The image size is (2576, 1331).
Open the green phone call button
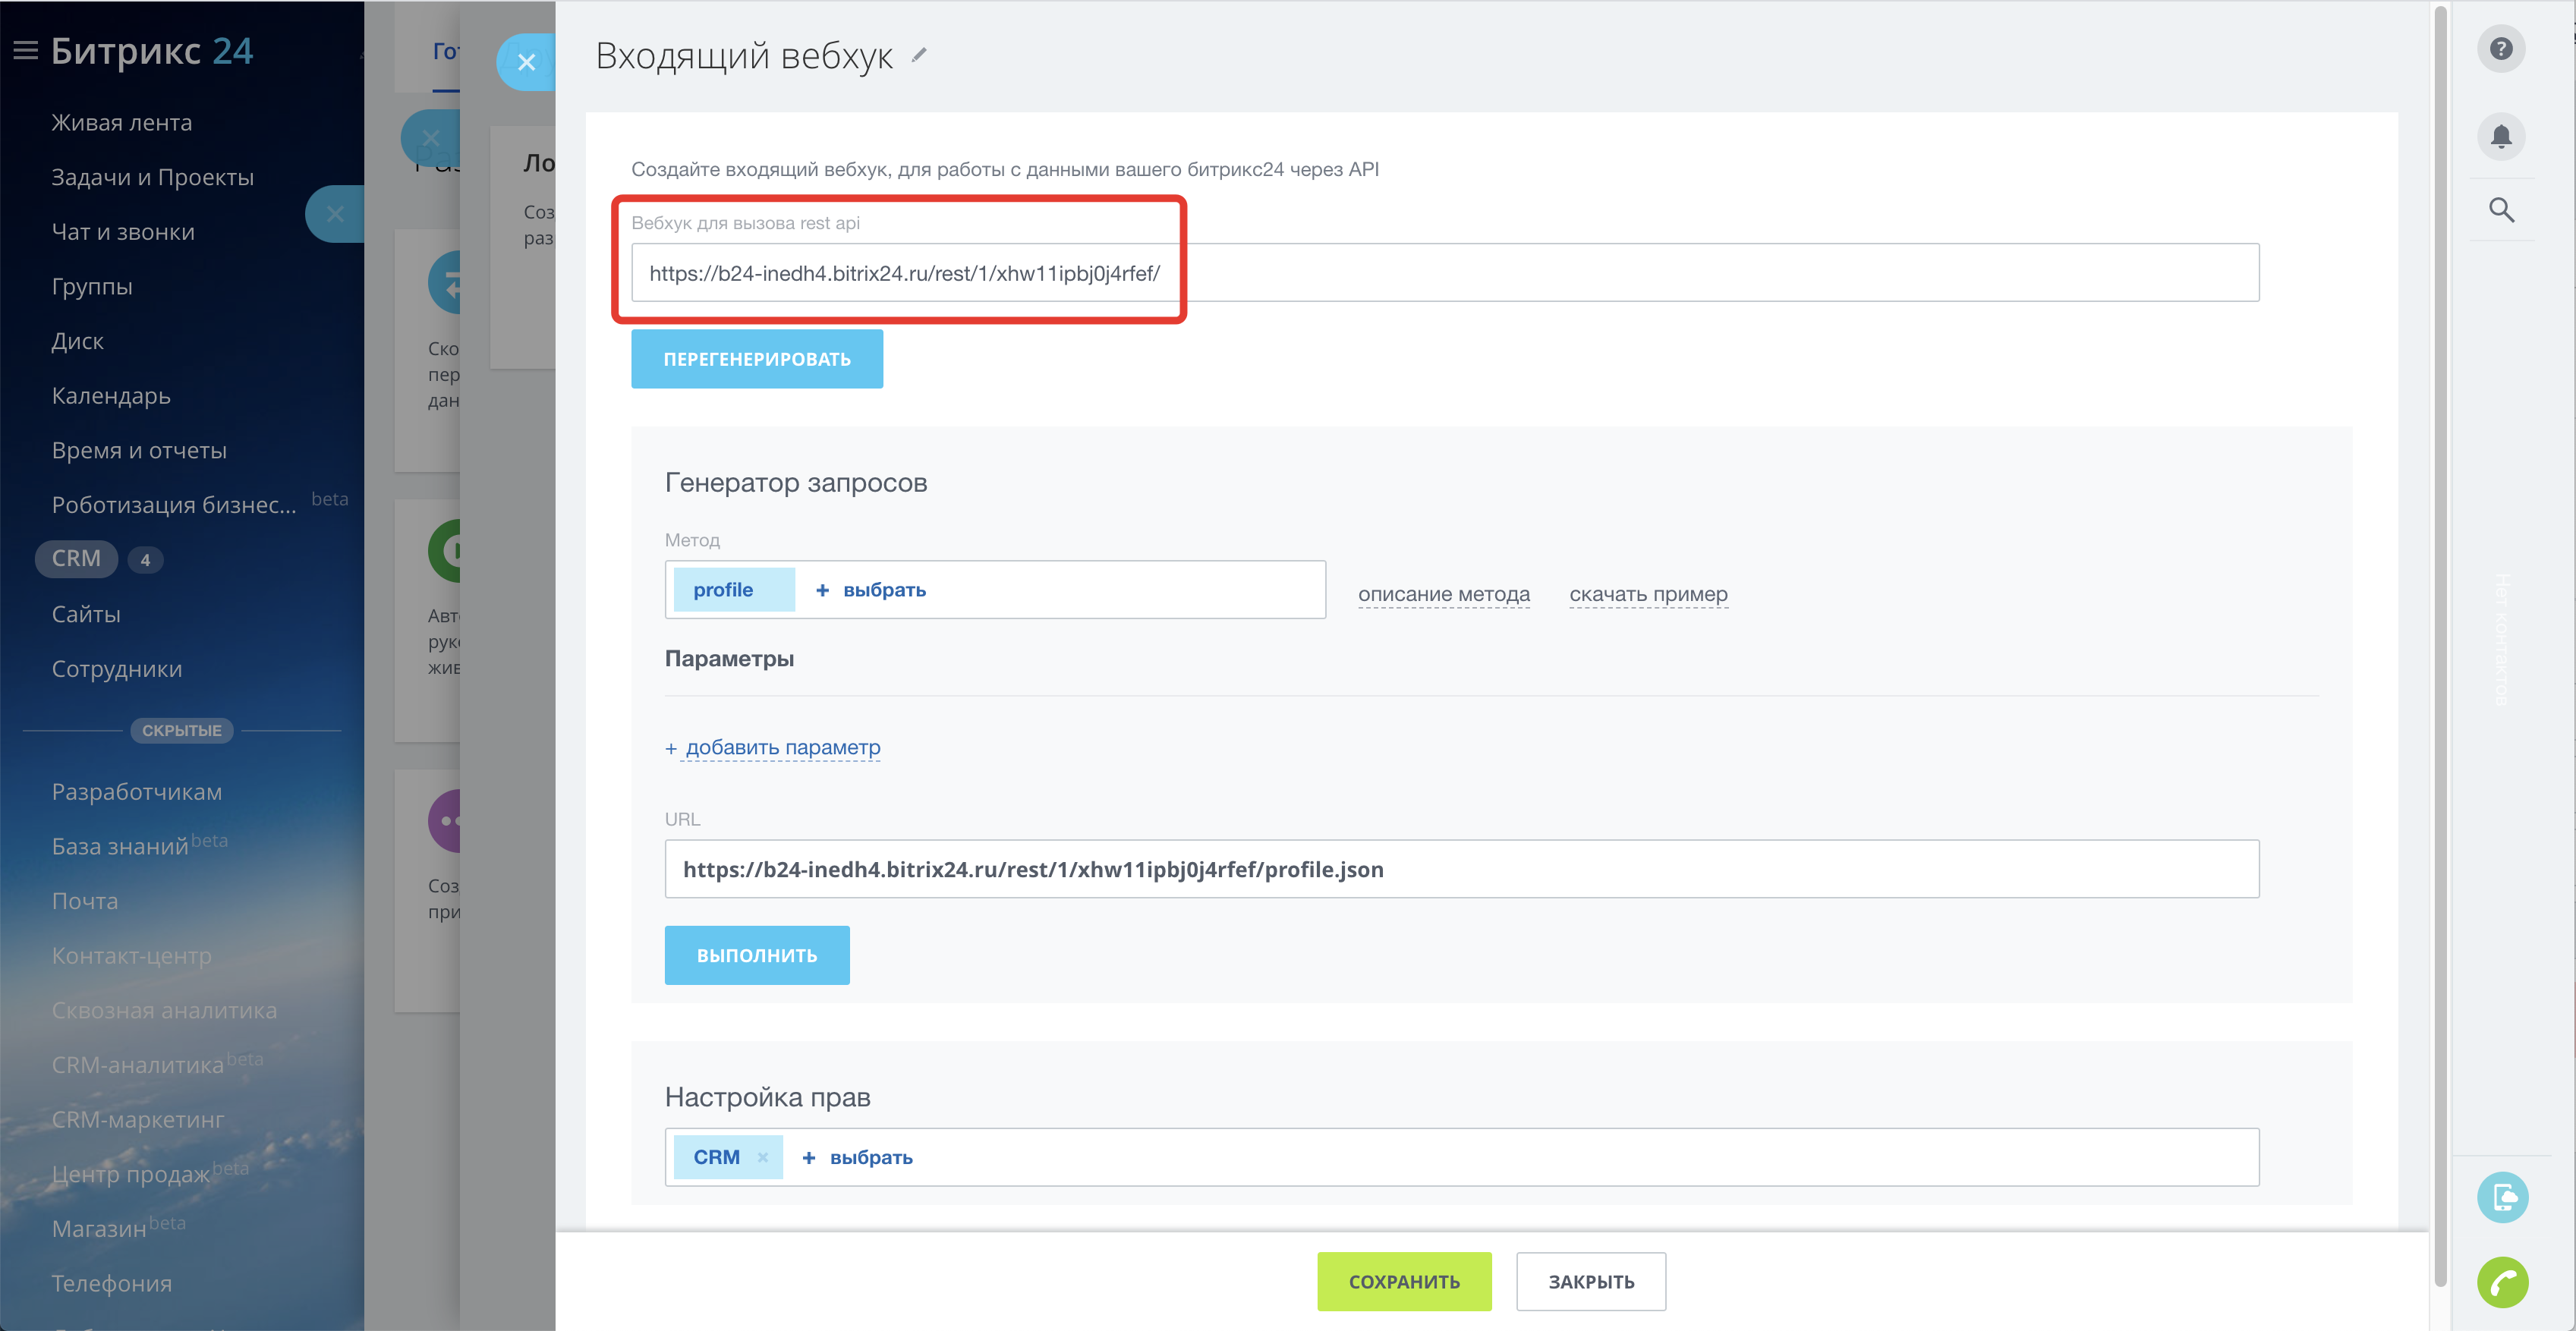2502,1282
